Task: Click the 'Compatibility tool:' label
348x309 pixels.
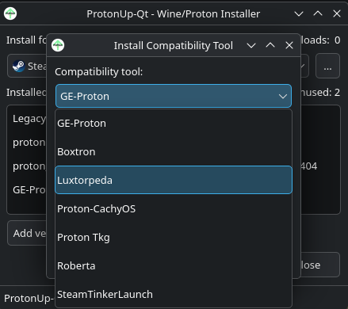Action: click(99, 71)
